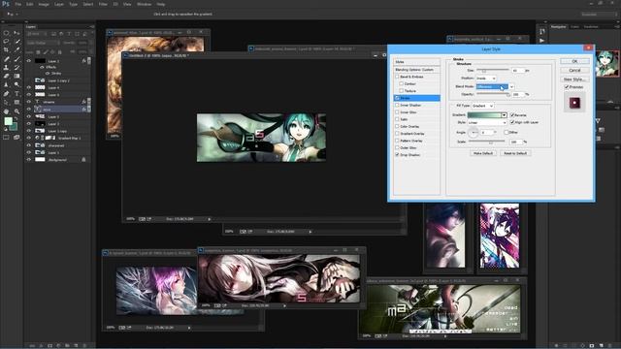Select the Eyedropper tool
Screen dimensions: 621x349
(x=16, y=49)
